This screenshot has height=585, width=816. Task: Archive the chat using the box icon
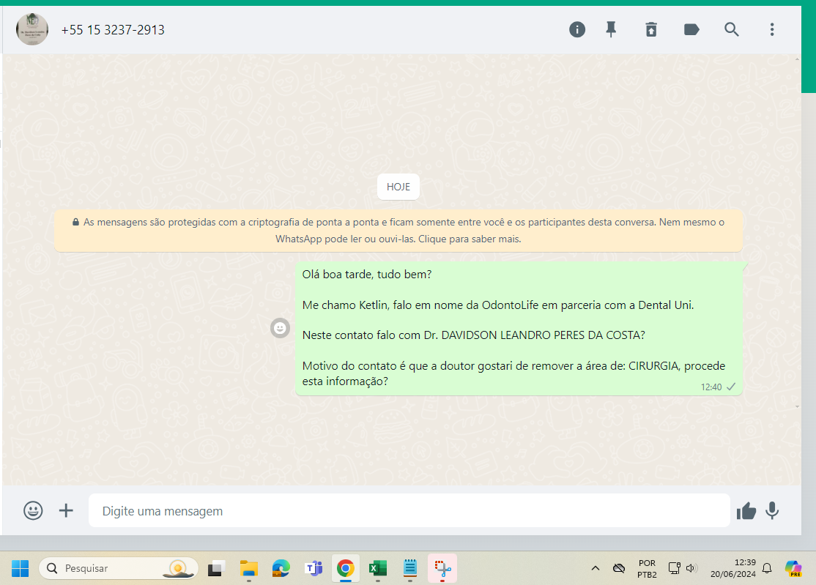[651, 29]
